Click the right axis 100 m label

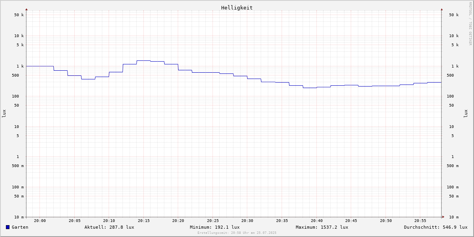click(453, 187)
